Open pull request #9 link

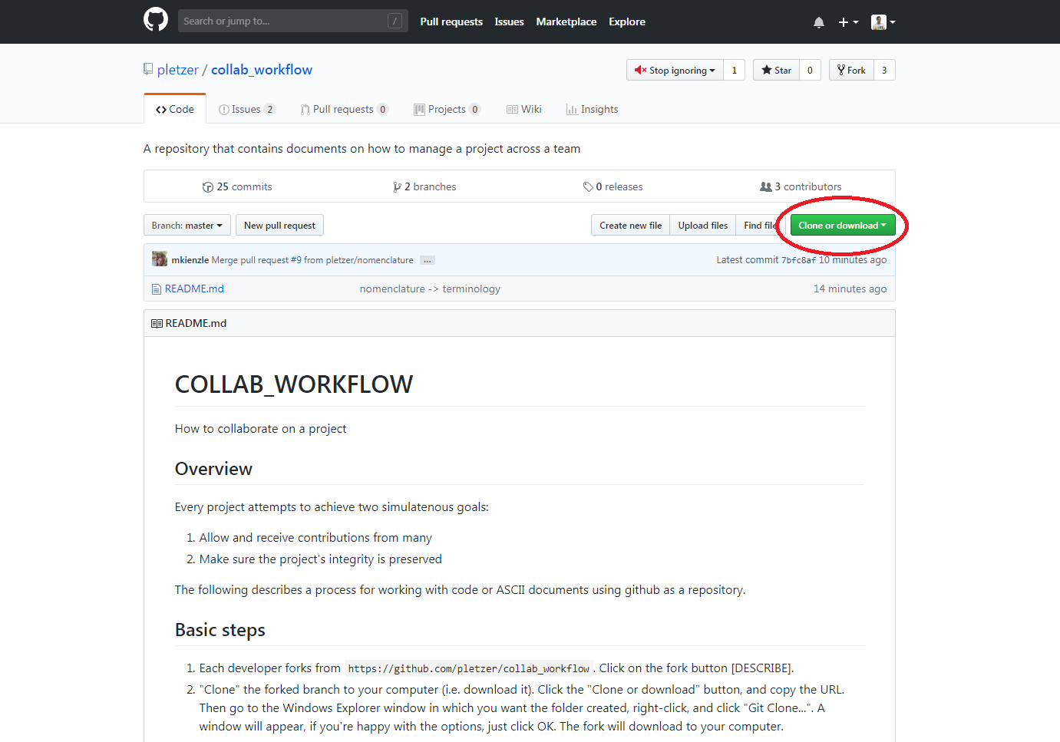296,260
